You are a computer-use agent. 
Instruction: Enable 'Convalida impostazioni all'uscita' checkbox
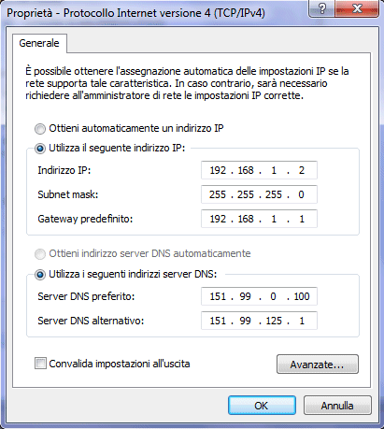tap(40, 364)
